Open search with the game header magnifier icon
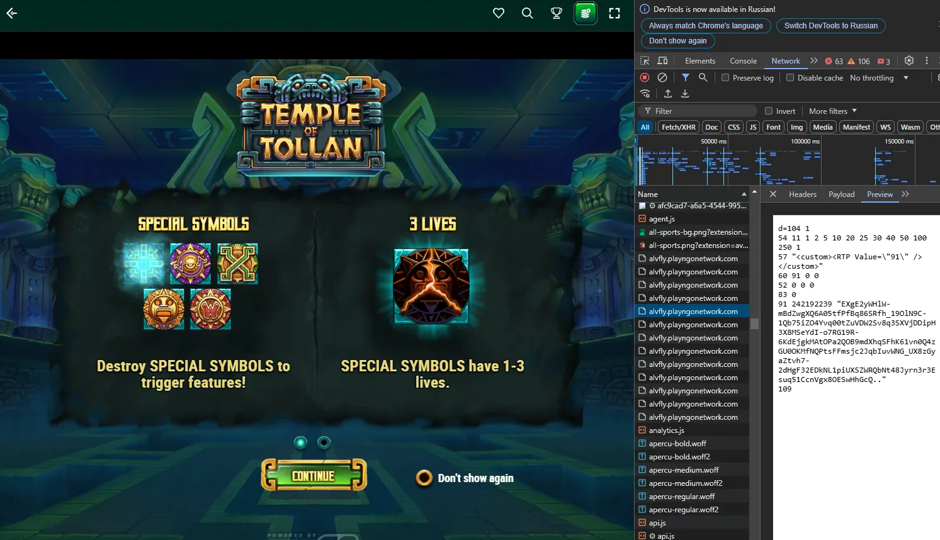The height and width of the screenshot is (540, 940). 528,13
